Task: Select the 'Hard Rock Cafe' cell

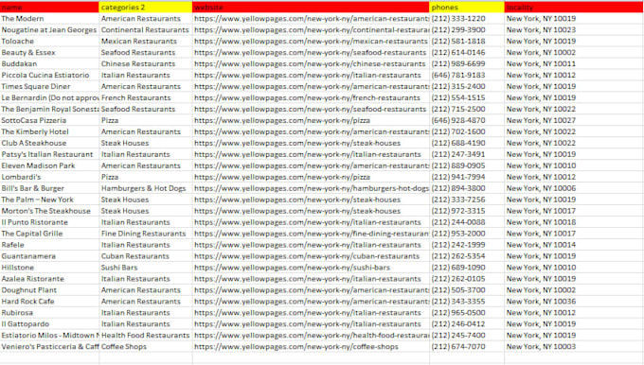Action: (49, 302)
